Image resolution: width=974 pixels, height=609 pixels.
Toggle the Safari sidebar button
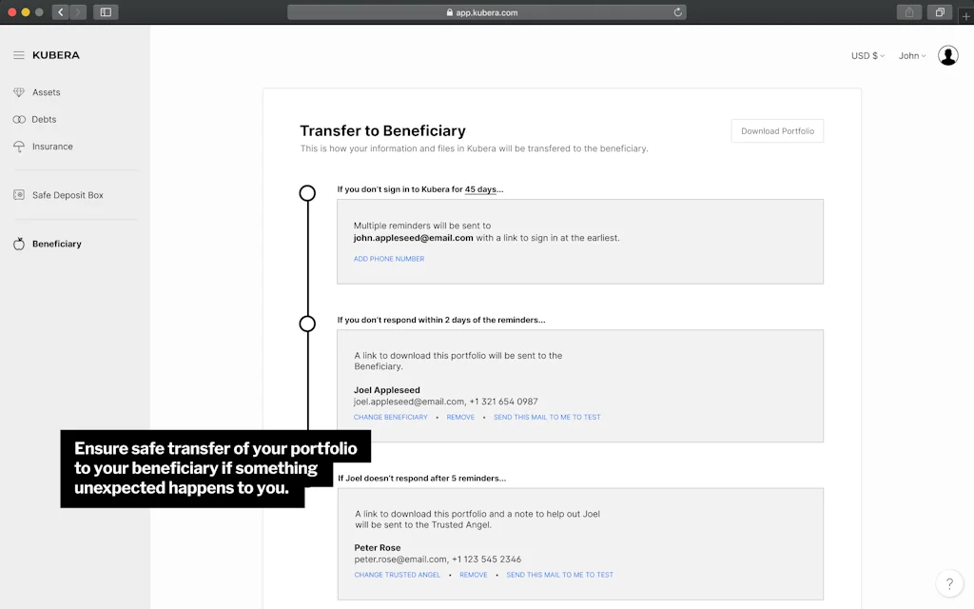coord(106,12)
